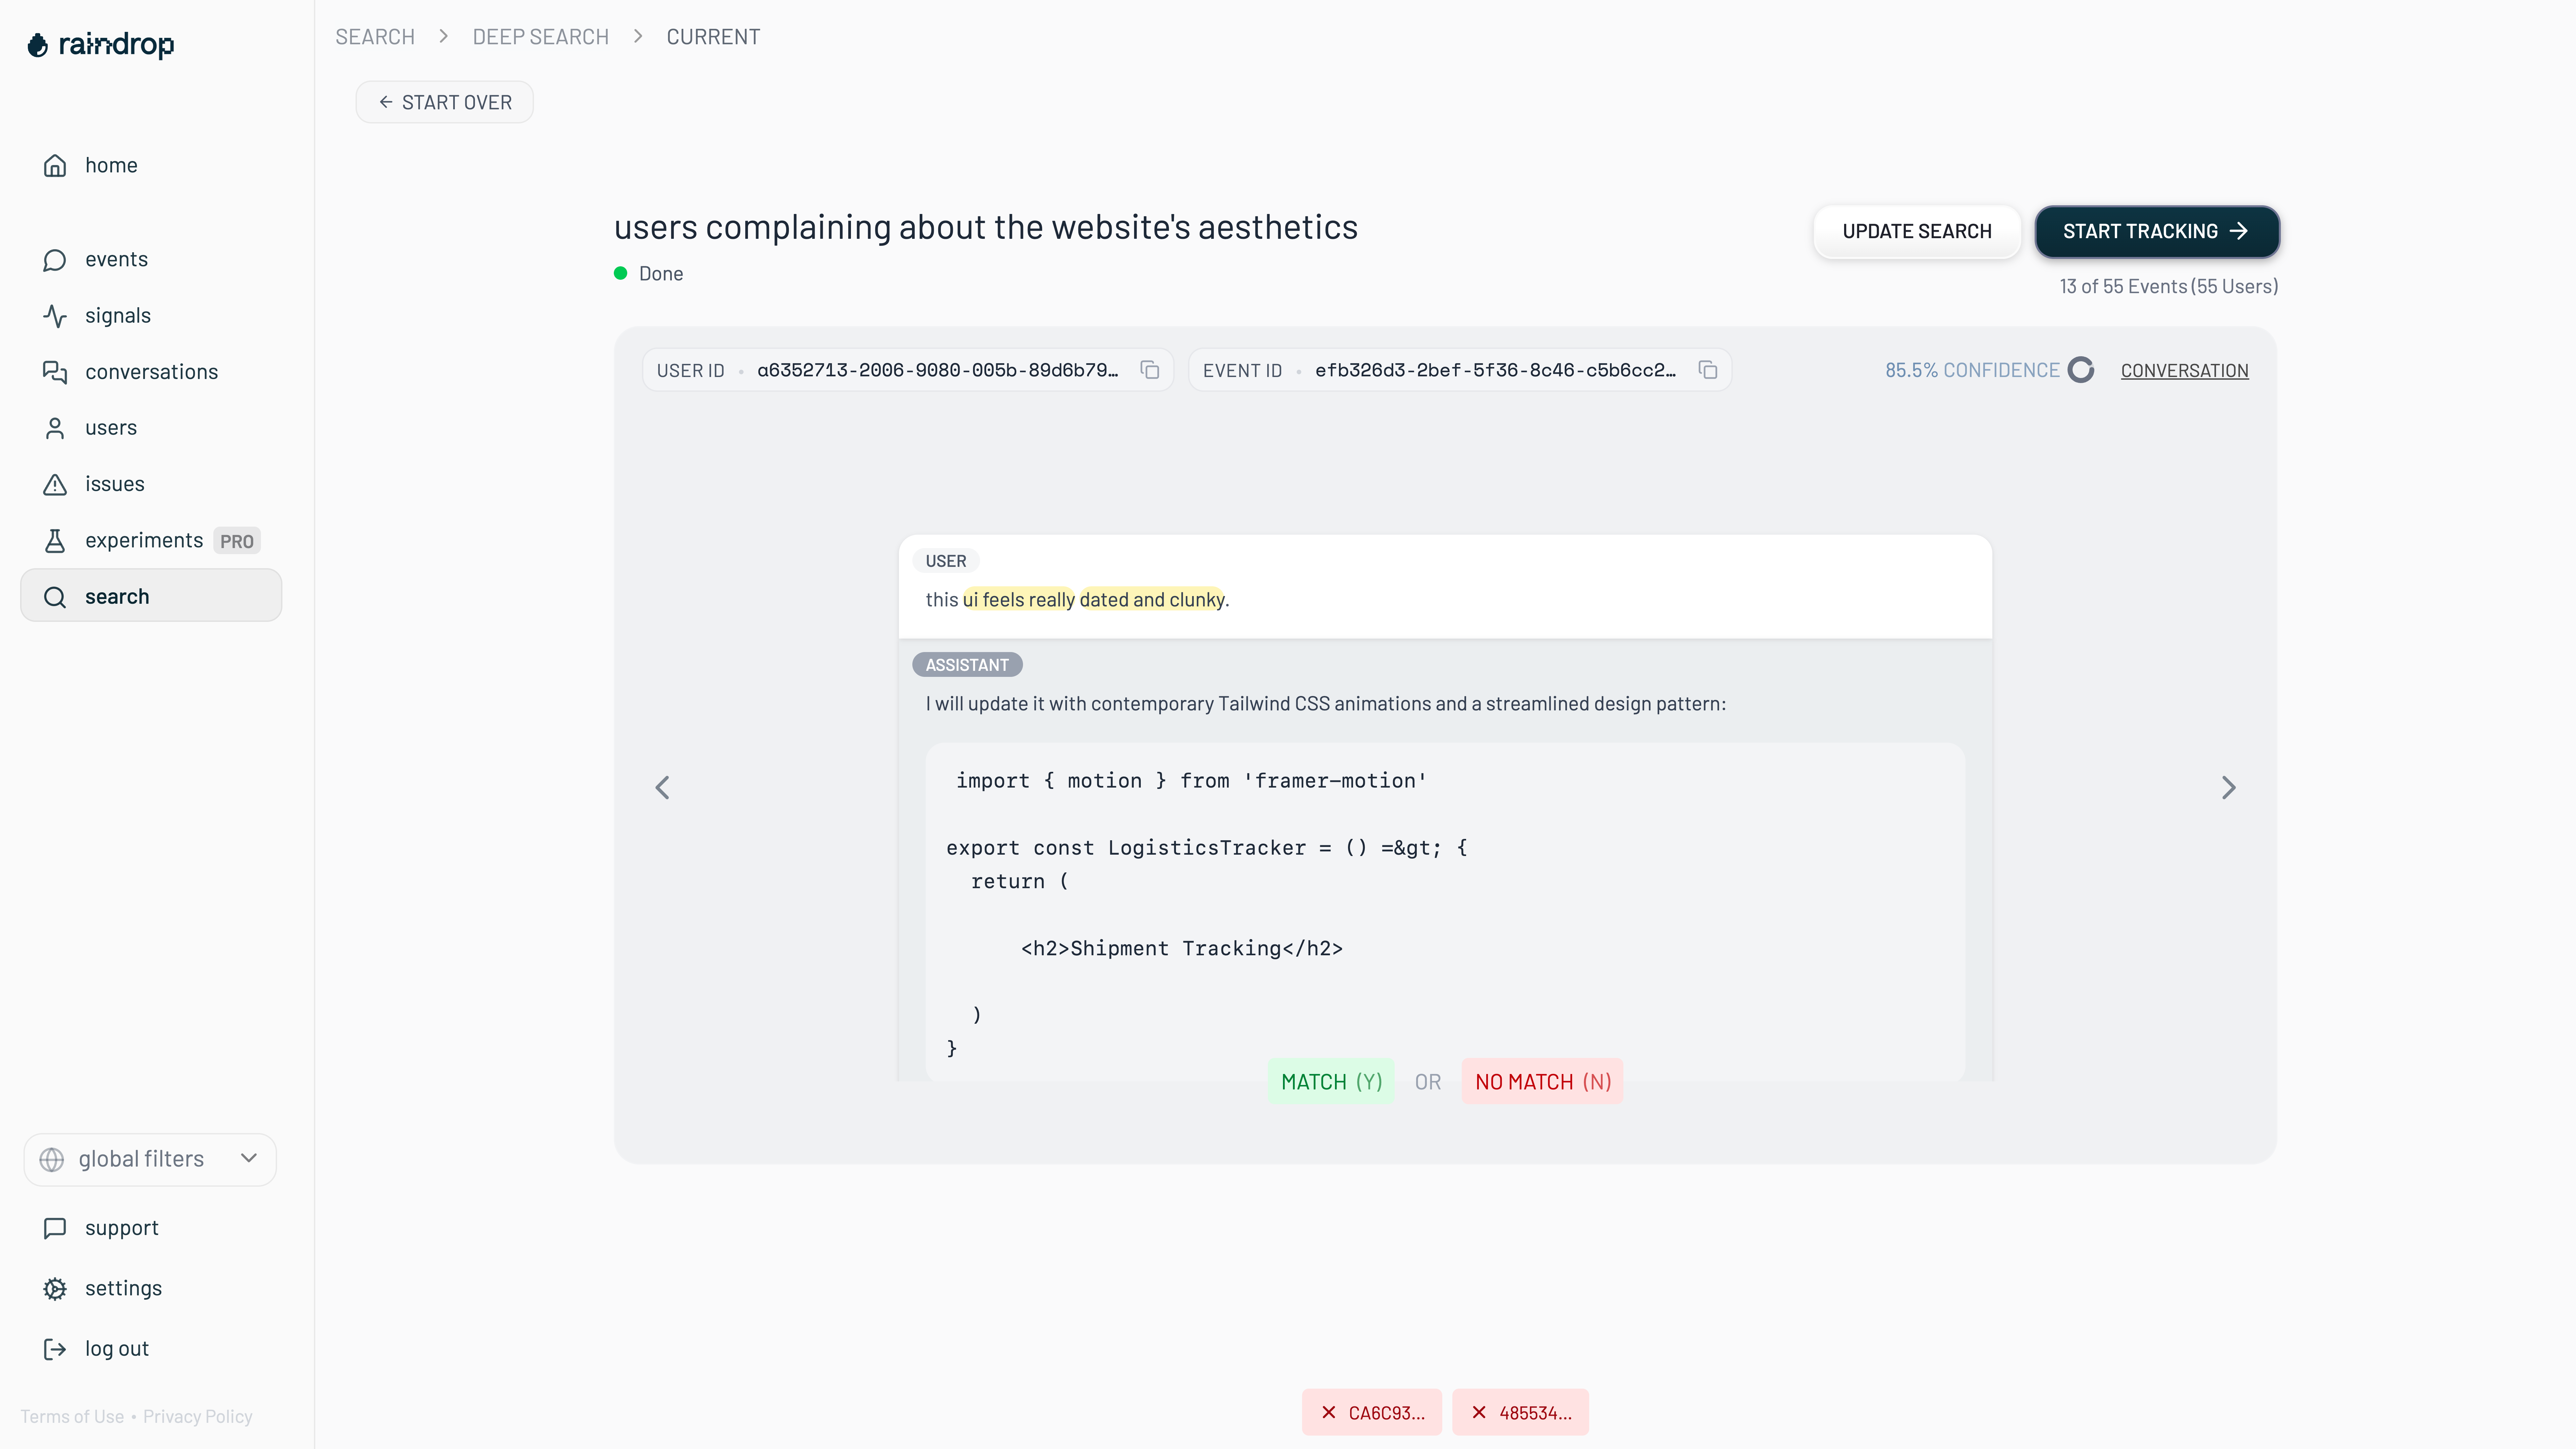Click Start Over button
Image resolution: width=2576 pixels, height=1449 pixels.
pos(445,102)
